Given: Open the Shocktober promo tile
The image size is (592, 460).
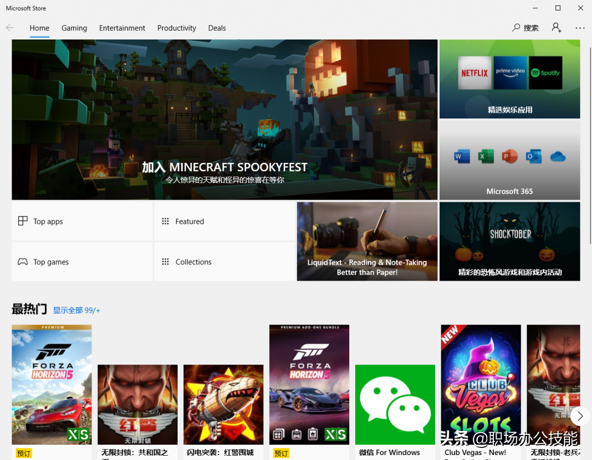Looking at the screenshot, I should [x=510, y=241].
